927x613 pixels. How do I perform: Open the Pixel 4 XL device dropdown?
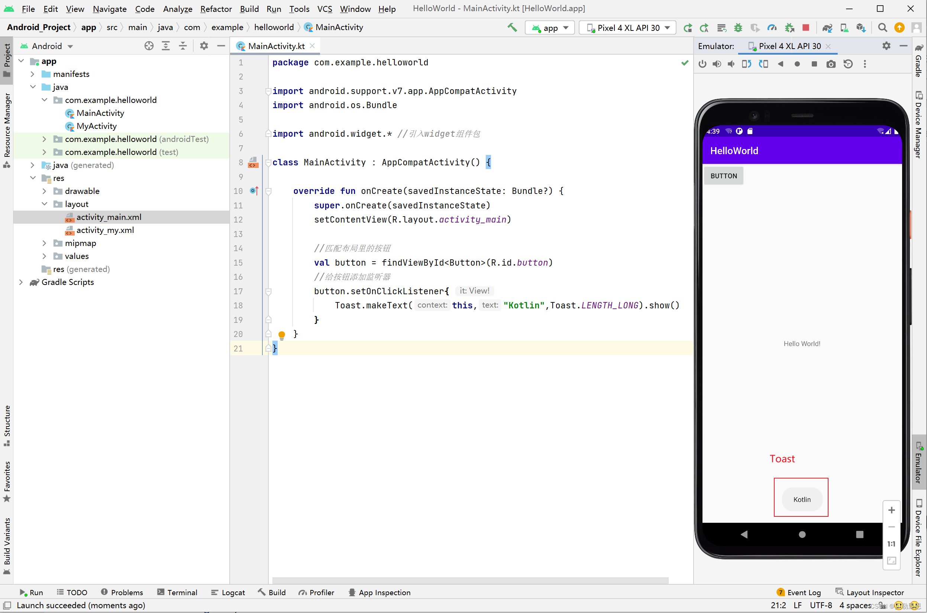point(627,28)
